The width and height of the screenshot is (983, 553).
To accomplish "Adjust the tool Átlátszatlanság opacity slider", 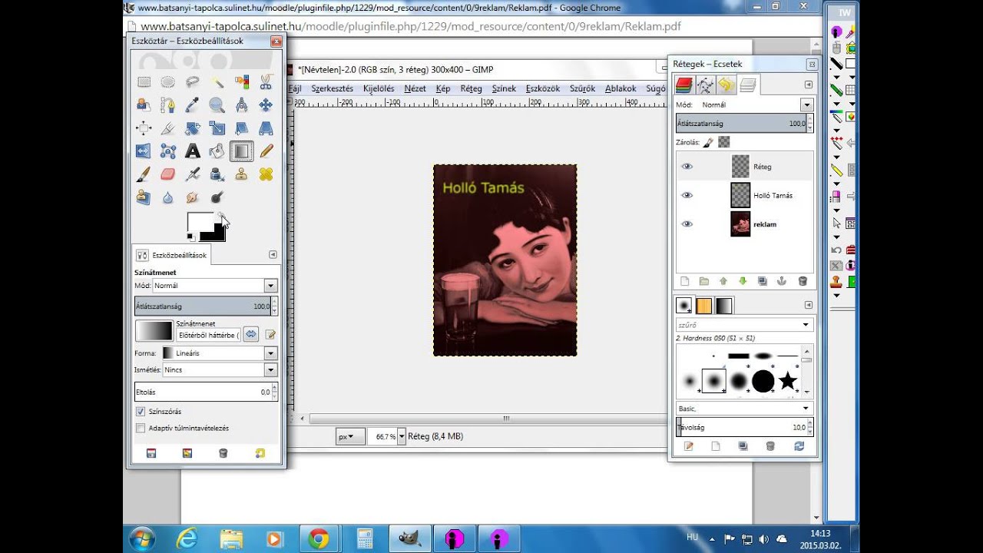I will tap(206, 306).
